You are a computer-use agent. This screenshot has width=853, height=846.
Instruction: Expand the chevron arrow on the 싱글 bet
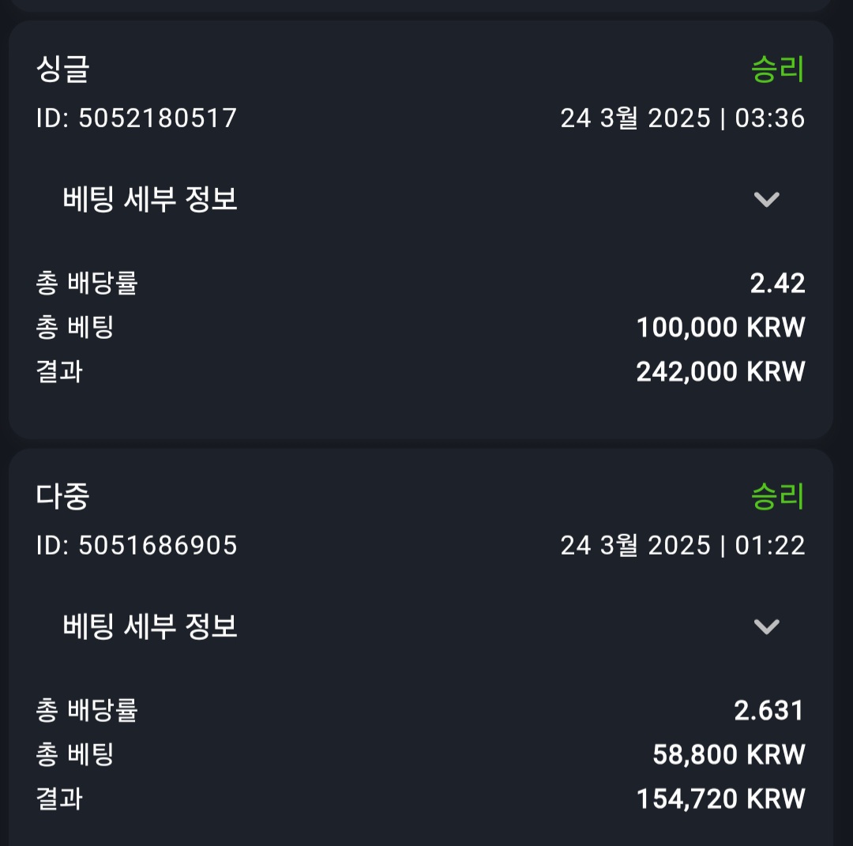pyautogui.click(x=766, y=200)
